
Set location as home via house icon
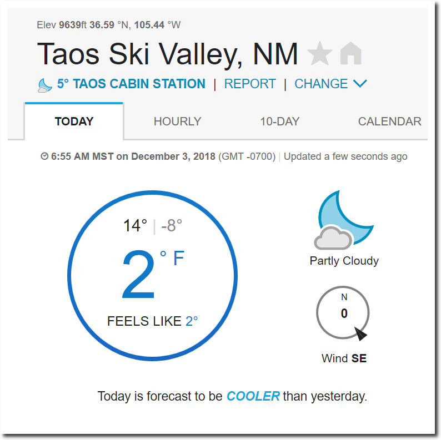pos(350,53)
